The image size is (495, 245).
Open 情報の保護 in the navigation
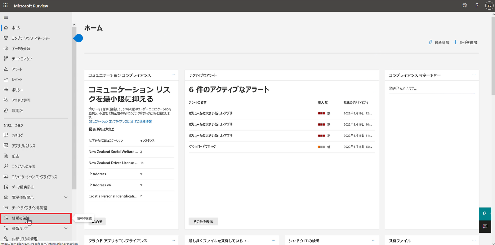pos(36,218)
